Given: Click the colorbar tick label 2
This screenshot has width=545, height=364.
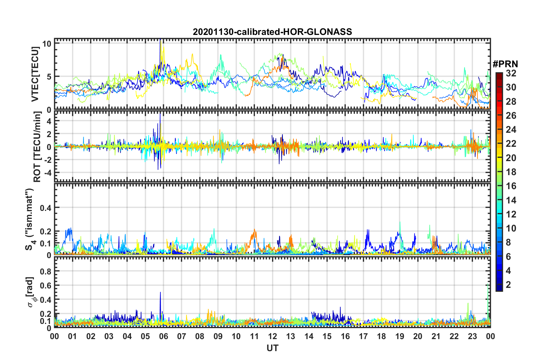Looking at the screenshot, I should pyautogui.click(x=508, y=285).
